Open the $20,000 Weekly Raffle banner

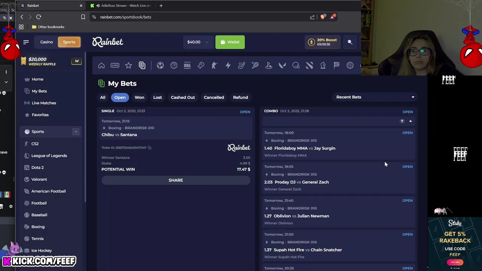click(x=51, y=61)
